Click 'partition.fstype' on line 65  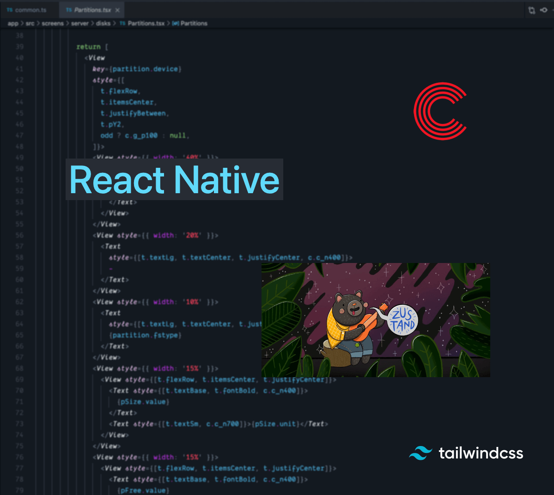point(145,335)
